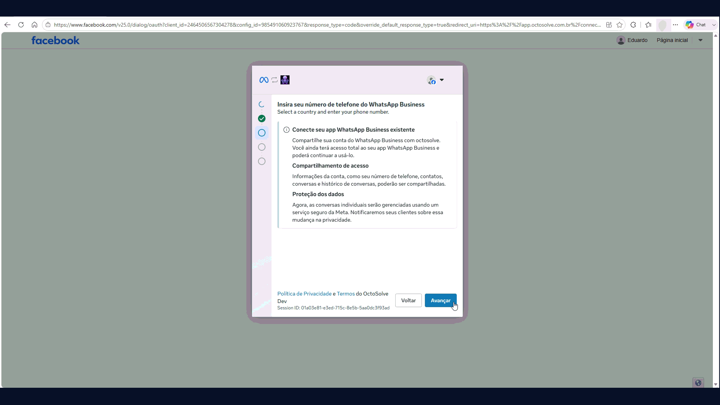Viewport: 720px width, 405px height.
Task: Click the OctoSolve octopus app icon
Action: tap(285, 80)
